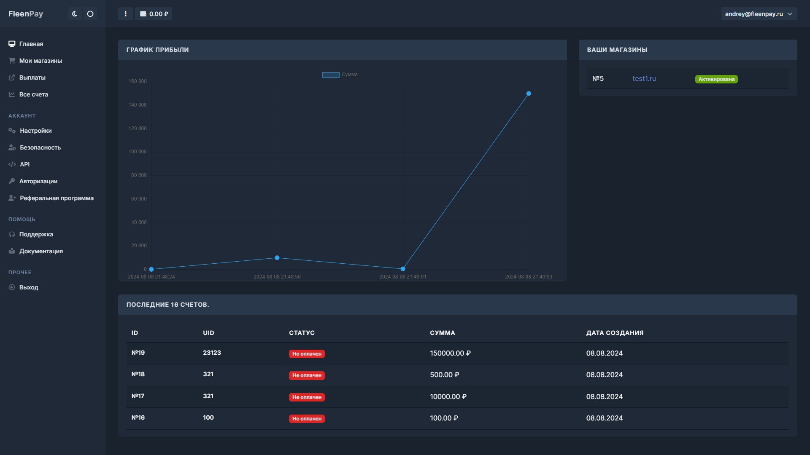Click the book icon beside Документация

[12, 251]
